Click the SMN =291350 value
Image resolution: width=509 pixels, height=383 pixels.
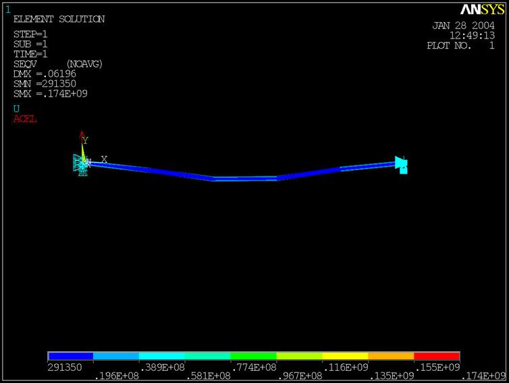tap(45, 84)
